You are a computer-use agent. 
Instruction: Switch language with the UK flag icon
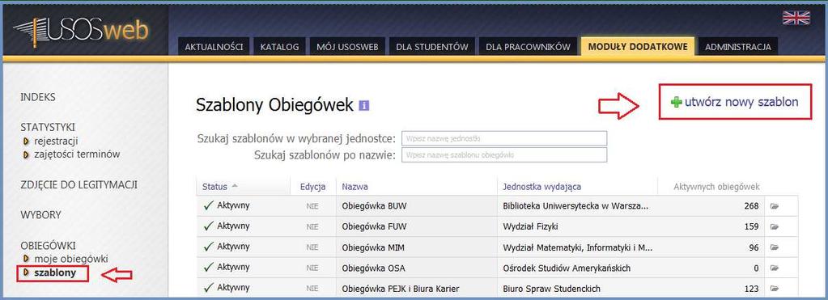[x=796, y=18]
